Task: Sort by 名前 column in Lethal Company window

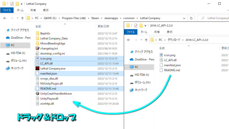Action: [38, 27]
